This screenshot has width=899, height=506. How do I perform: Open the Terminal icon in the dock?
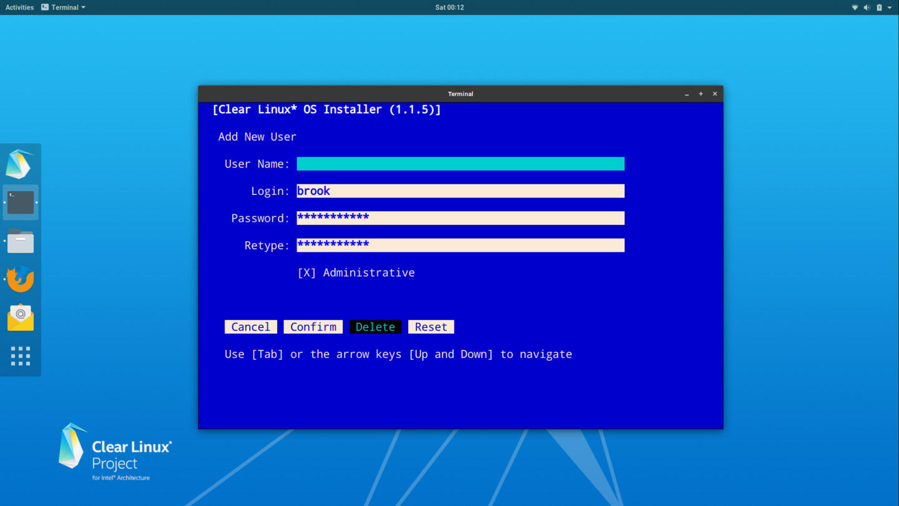coord(21,202)
